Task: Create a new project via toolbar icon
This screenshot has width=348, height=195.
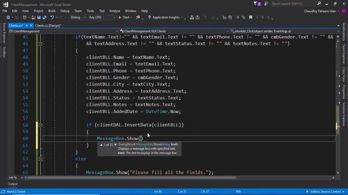Action: pos(24,17)
